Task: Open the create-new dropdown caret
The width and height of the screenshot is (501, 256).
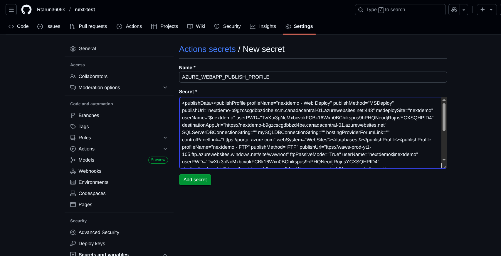Action: point(491,10)
